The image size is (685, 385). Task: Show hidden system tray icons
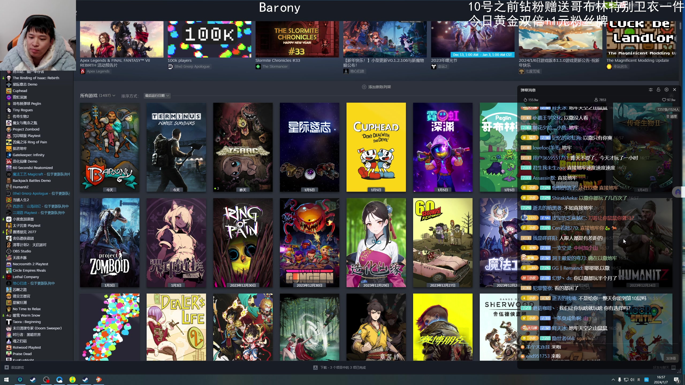tap(613, 380)
